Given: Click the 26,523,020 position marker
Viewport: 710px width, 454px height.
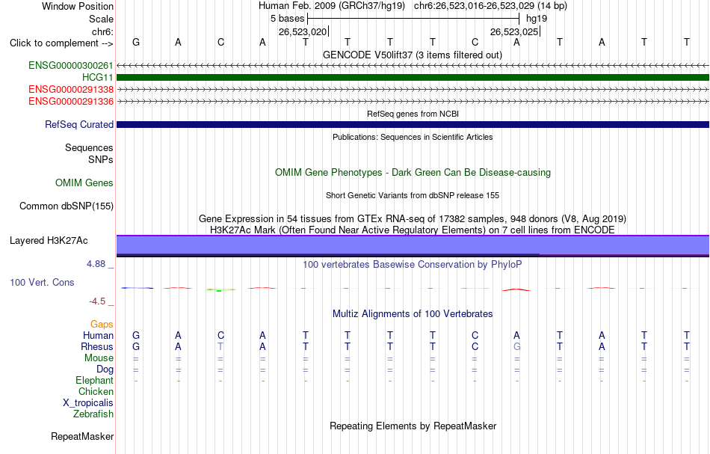Looking at the screenshot, I should [x=303, y=31].
